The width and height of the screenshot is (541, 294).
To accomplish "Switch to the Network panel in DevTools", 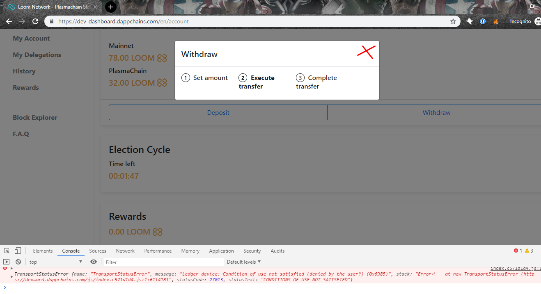I will tap(125, 251).
